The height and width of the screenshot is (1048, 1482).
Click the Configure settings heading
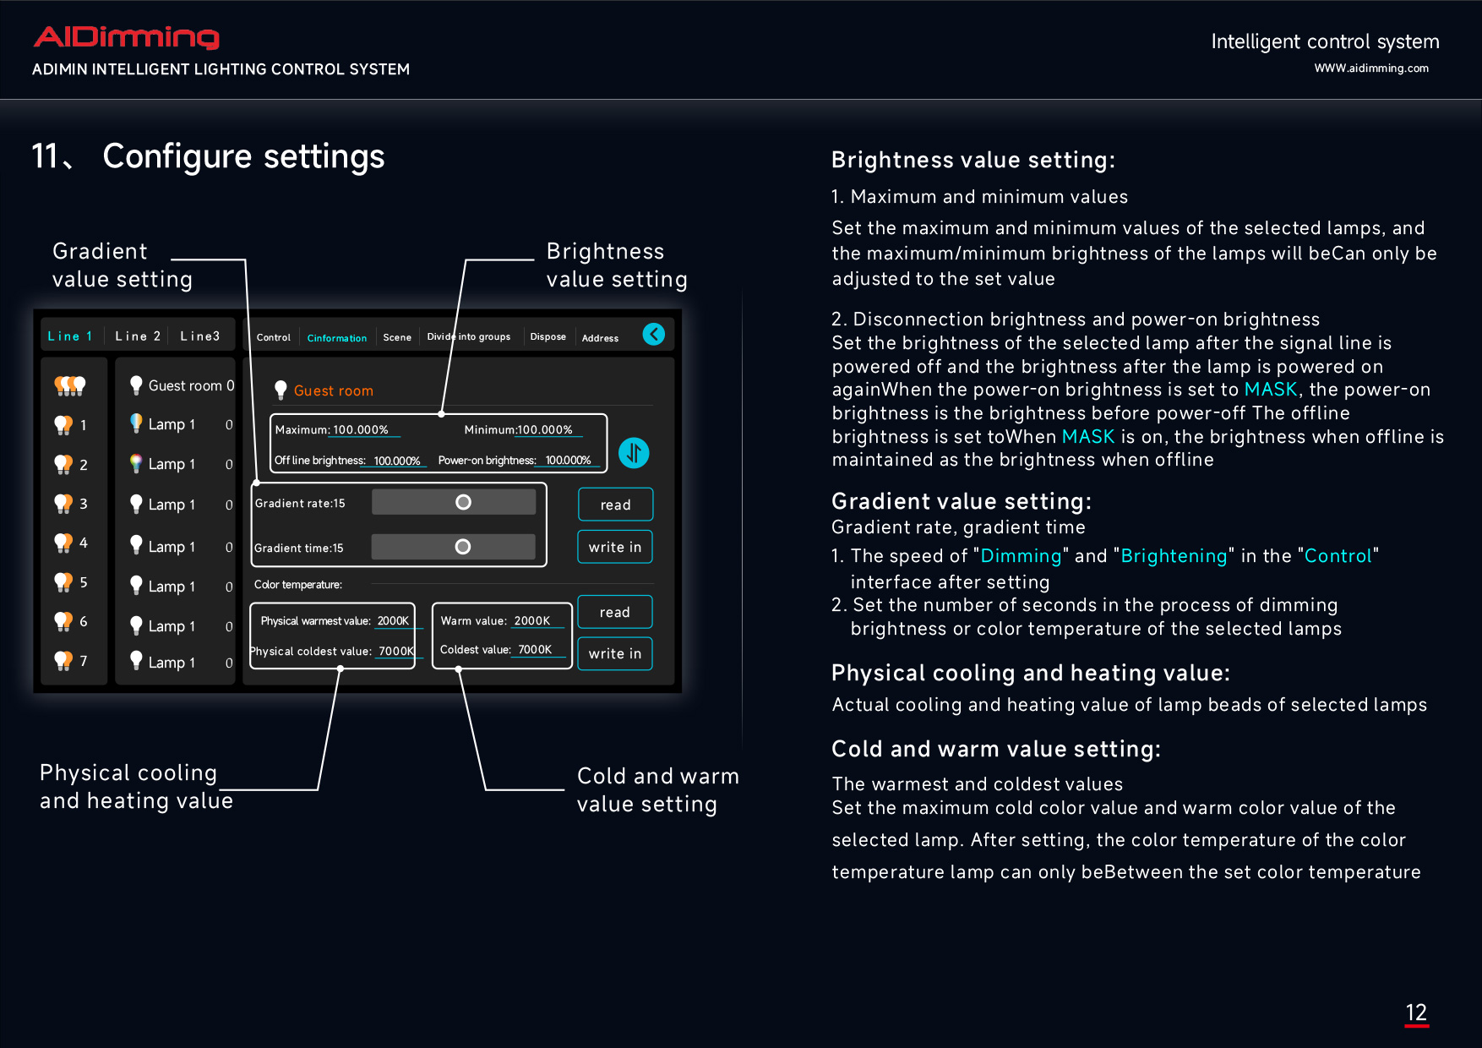coord(244,157)
